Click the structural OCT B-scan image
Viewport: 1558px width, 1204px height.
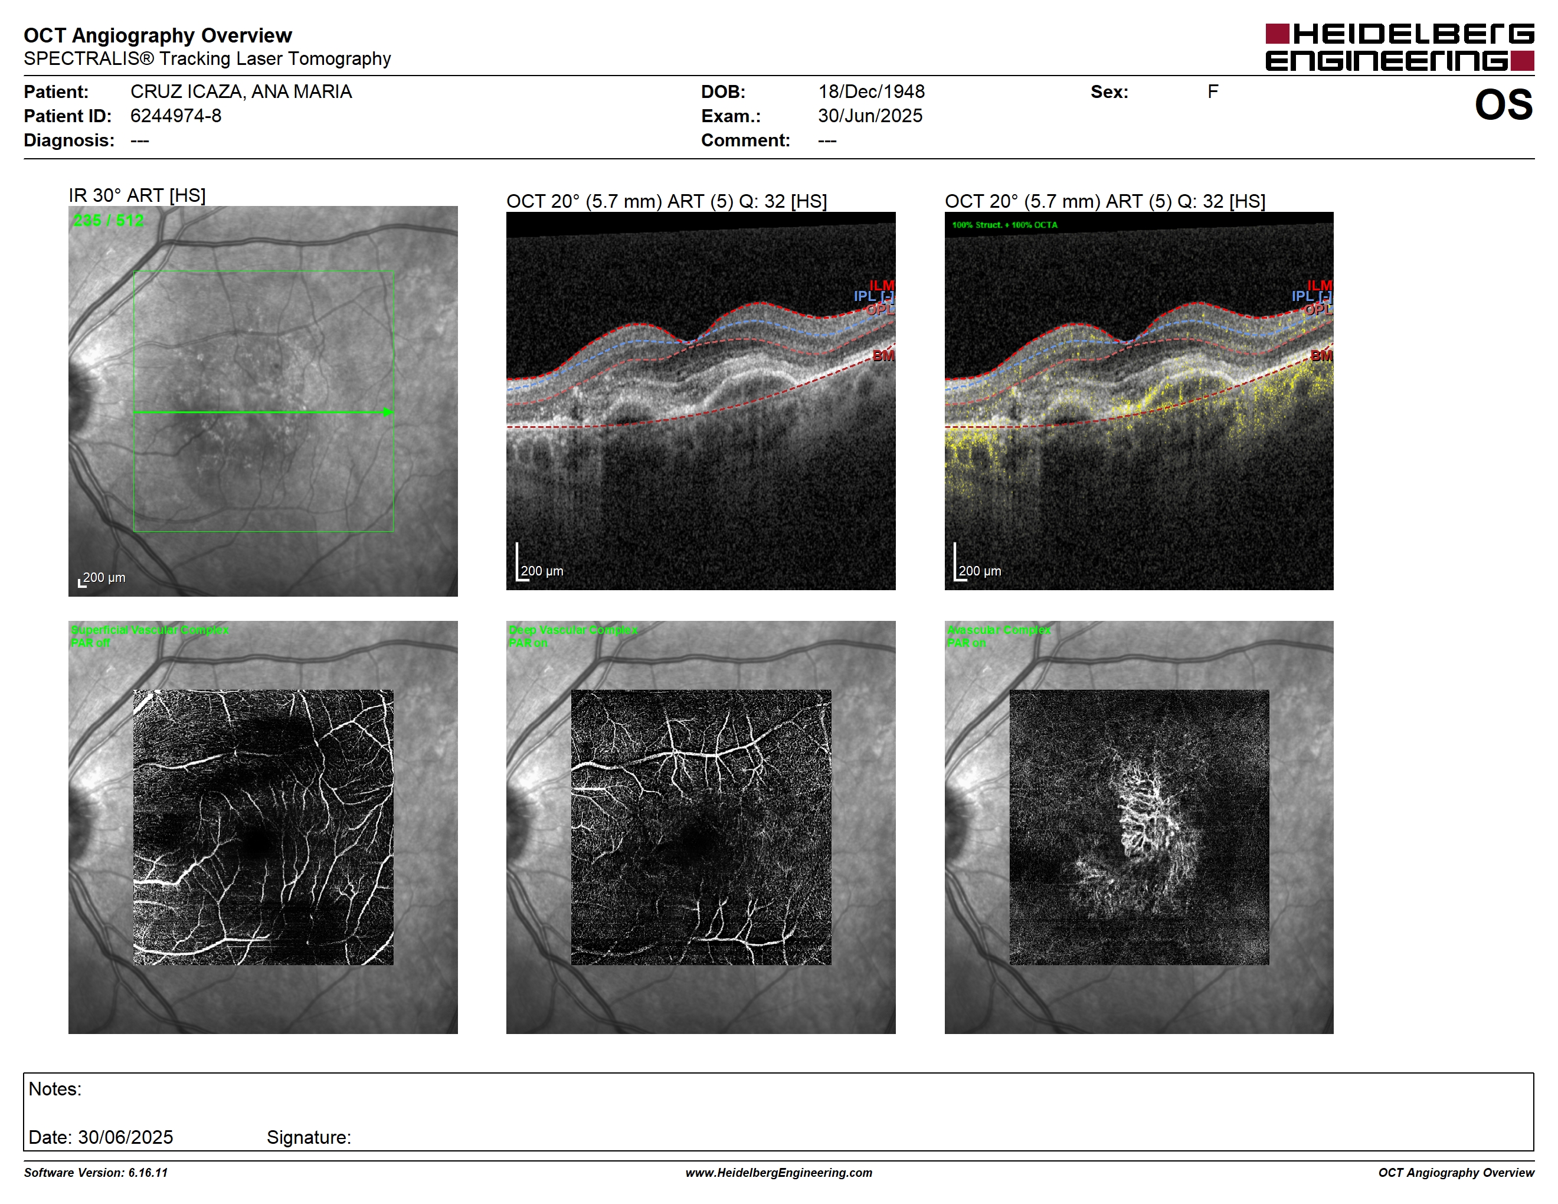[x=701, y=401]
